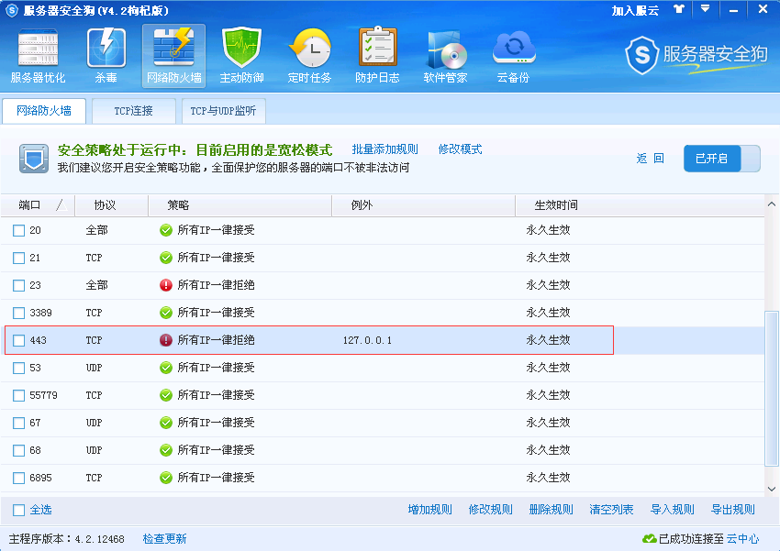The width and height of the screenshot is (780, 551).
Task: Open the 云中心 link
Action: point(742,539)
